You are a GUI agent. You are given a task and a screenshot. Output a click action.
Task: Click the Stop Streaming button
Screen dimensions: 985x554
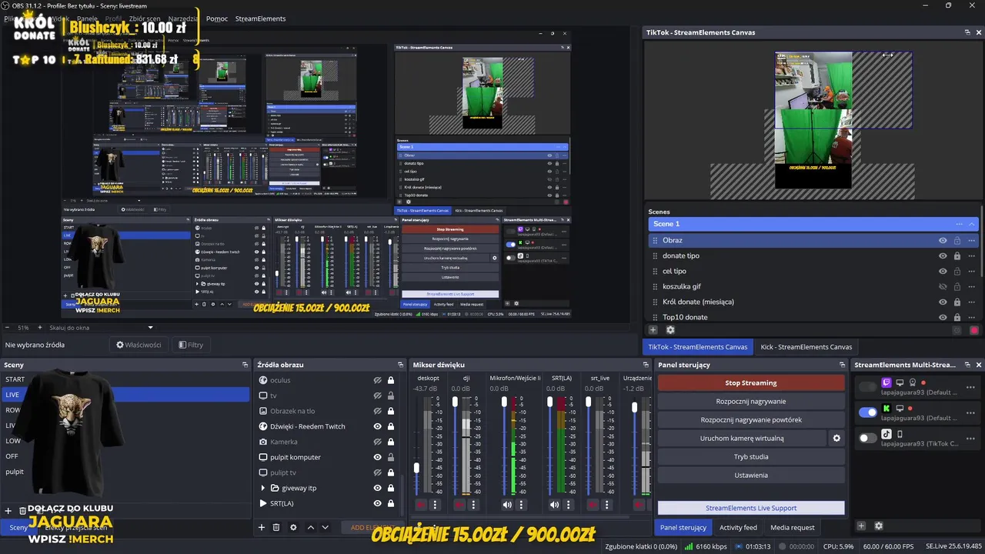point(751,382)
